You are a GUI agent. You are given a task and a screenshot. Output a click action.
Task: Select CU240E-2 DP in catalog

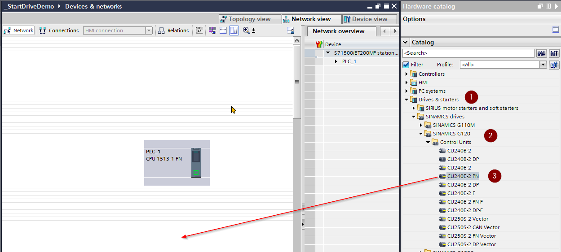point(463,185)
